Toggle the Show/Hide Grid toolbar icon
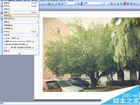140x105 pixels. [x=62, y=3]
